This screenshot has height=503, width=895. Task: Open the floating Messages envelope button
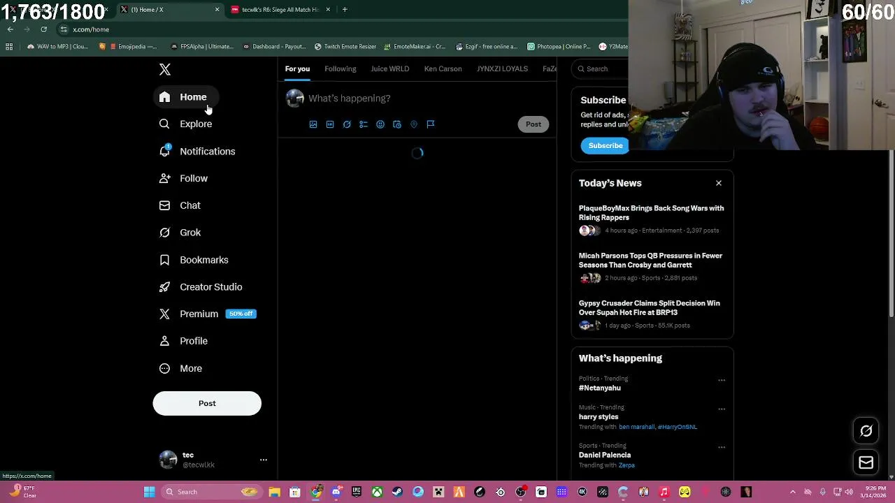point(866,462)
